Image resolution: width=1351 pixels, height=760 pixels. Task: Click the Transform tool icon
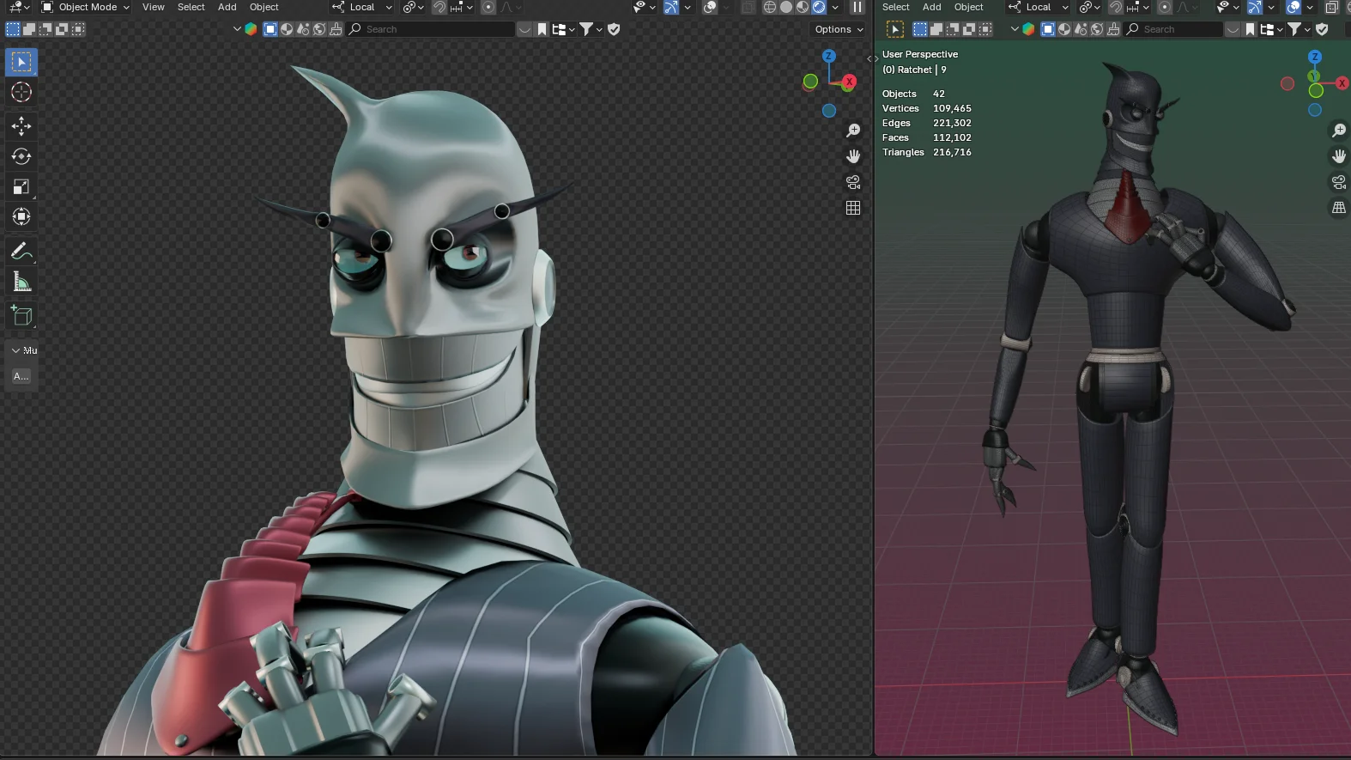(21, 217)
